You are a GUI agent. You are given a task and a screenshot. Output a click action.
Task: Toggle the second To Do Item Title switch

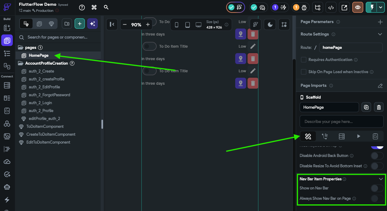click(x=149, y=46)
